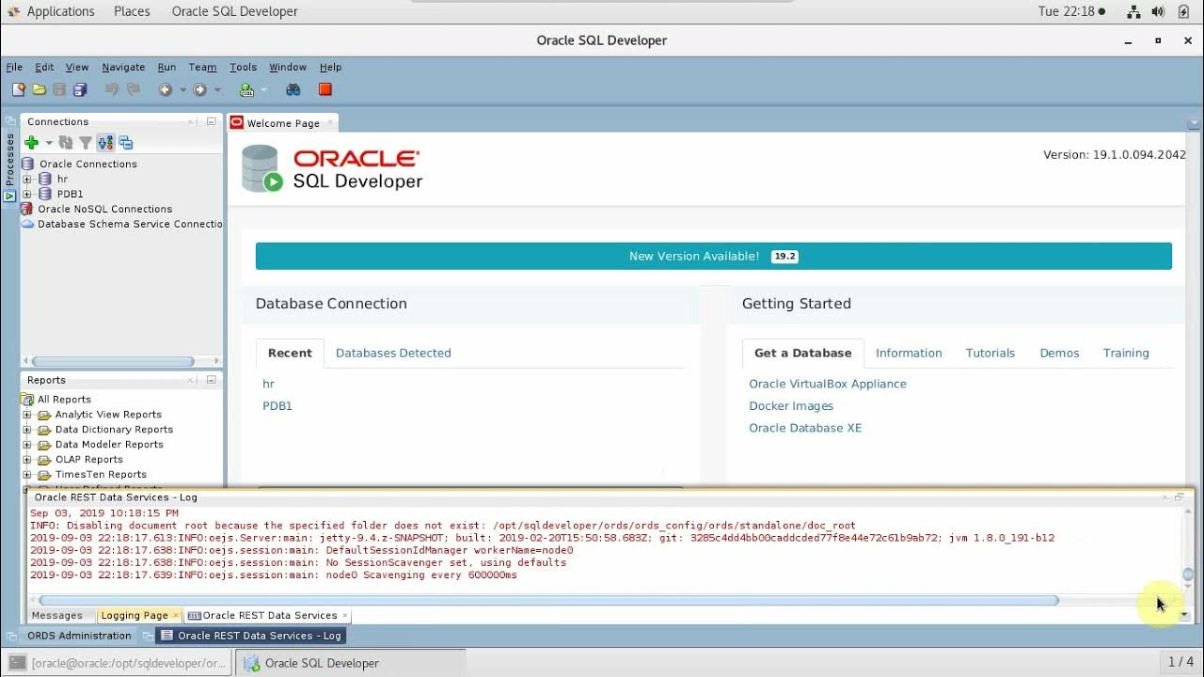Open Oracle Database XE link
Screen dimensions: 1204x677
(x=805, y=428)
